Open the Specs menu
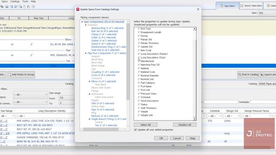 tap(4, 1)
